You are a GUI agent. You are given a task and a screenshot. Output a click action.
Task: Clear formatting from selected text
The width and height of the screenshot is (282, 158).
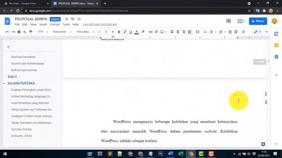pos(243,32)
